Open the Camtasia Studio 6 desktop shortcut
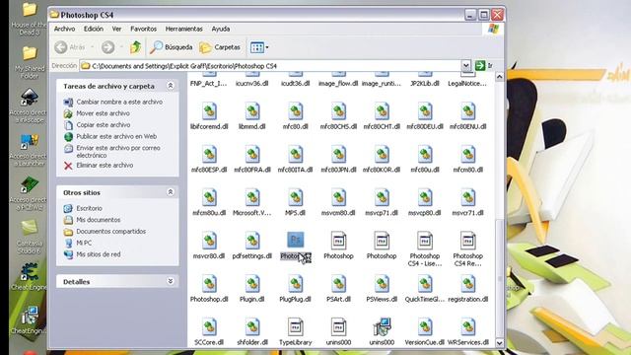The height and width of the screenshot is (355, 631). (30, 237)
